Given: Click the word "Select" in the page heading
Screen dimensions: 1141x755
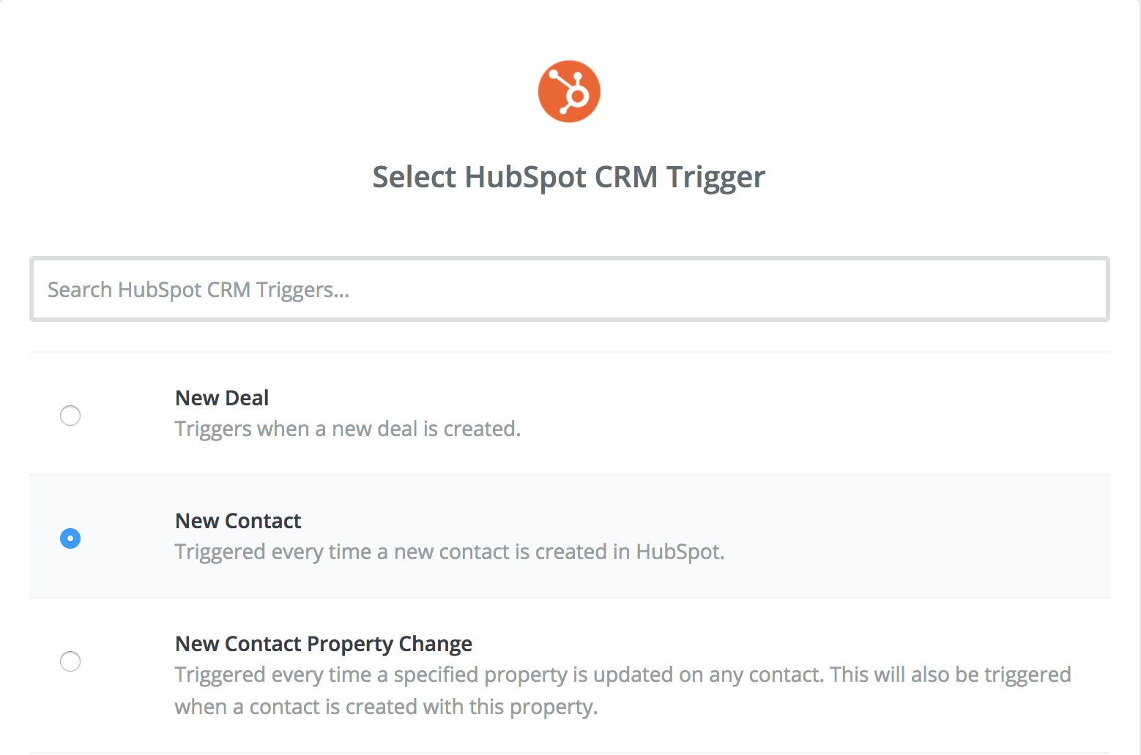Looking at the screenshot, I should coord(415,177).
